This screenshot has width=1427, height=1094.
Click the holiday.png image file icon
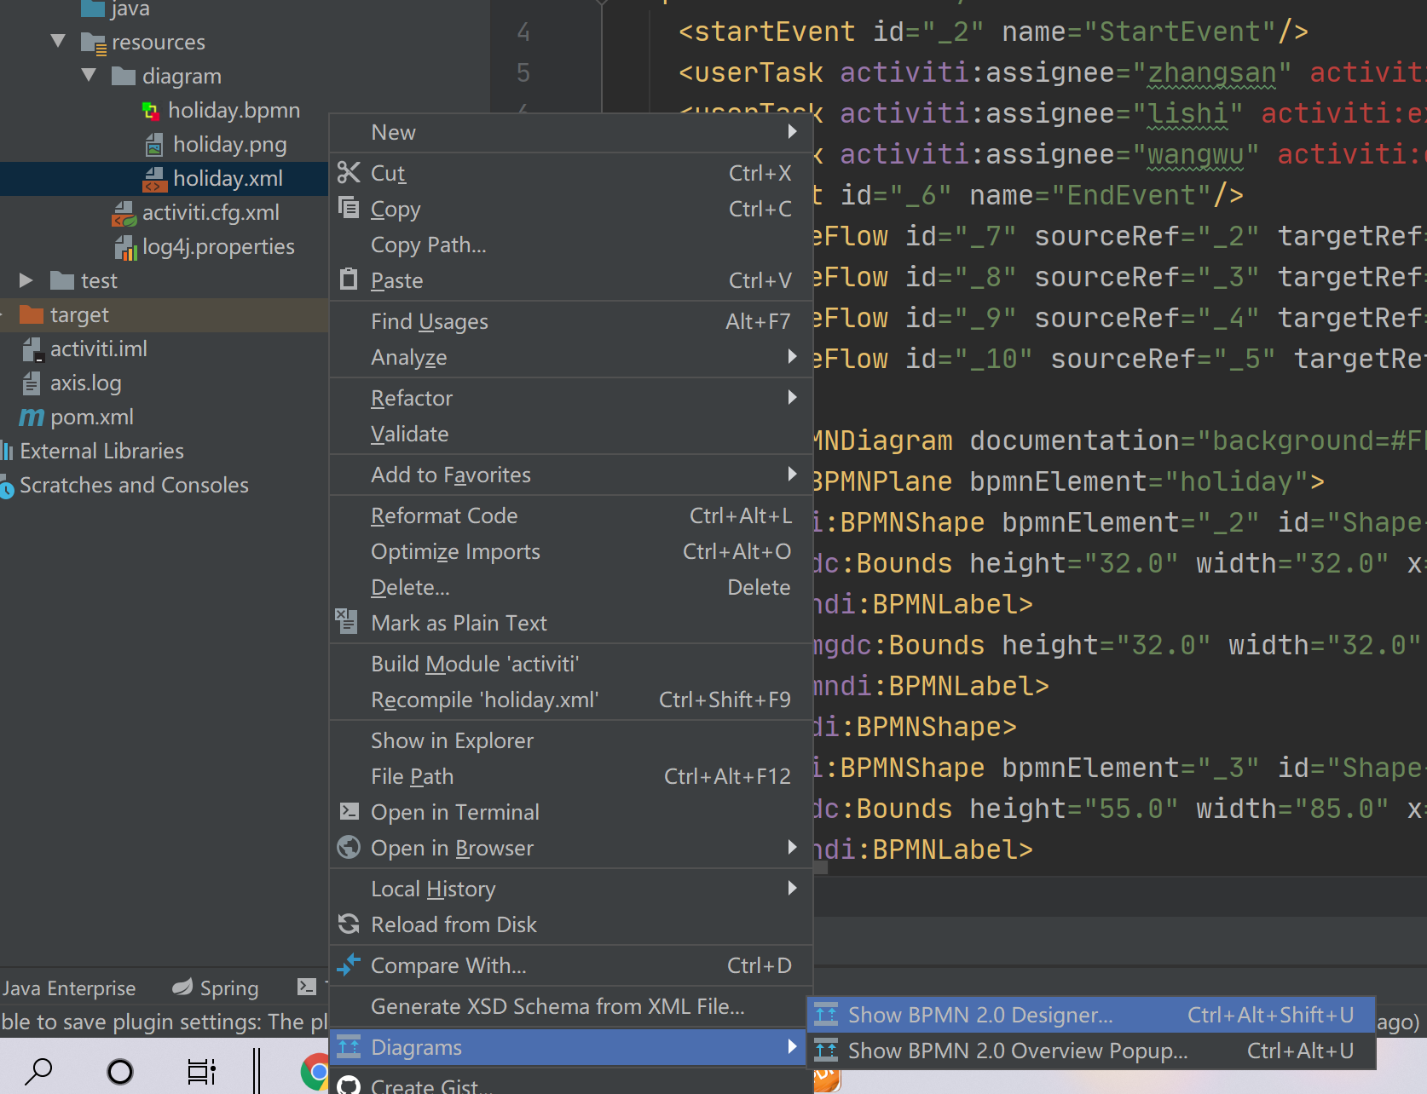point(154,145)
